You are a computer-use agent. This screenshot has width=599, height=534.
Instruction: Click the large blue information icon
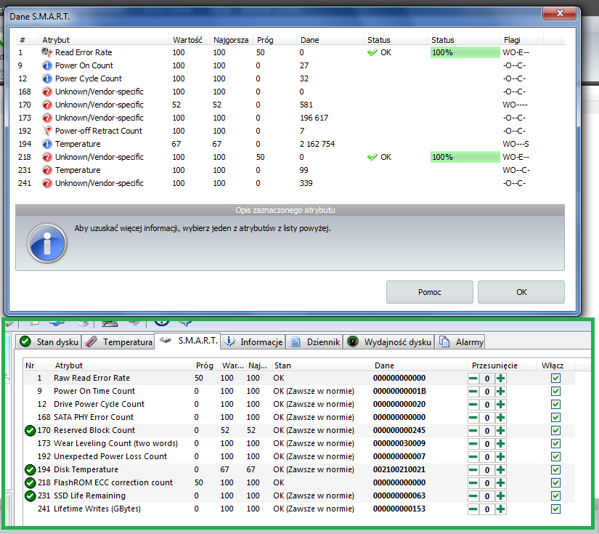pyautogui.click(x=47, y=243)
